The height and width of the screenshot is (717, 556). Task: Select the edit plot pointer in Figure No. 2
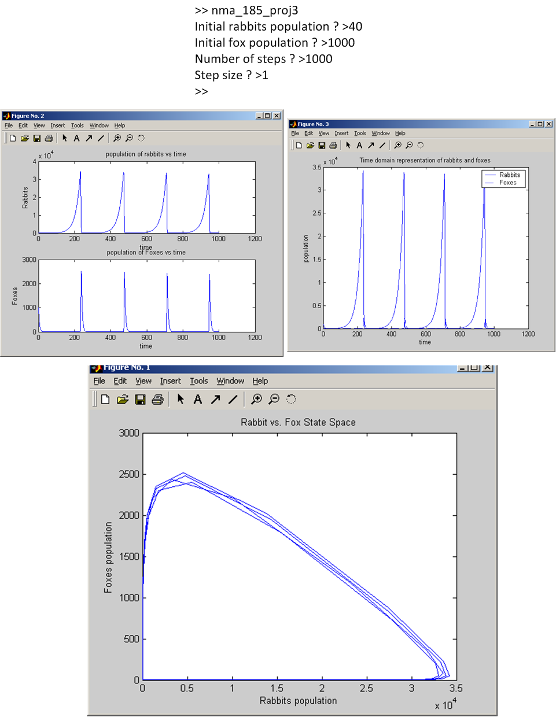tap(65, 138)
